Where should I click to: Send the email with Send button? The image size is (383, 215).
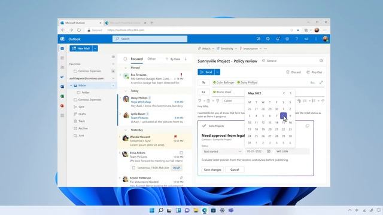tap(206, 72)
